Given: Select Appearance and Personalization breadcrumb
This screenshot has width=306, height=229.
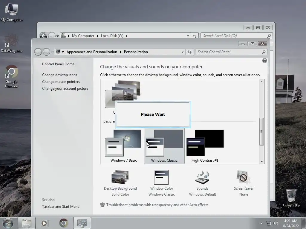Looking at the screenshot, I should [x=92, y=52].
